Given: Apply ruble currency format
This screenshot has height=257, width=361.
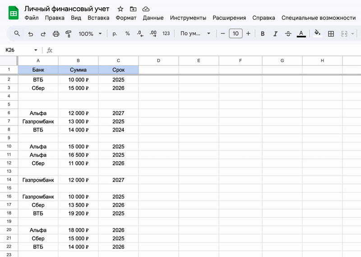Looking at the screenshot, I should 115,34.
